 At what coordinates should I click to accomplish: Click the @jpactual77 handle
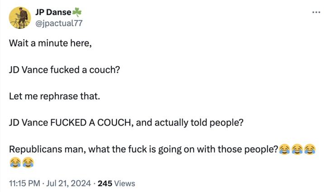coord(59,23)
